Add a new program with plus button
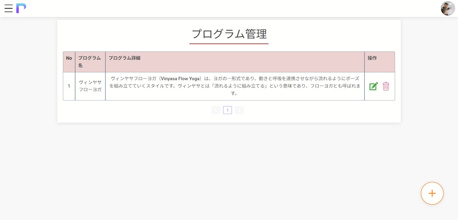The height and width of the screenshot is (220, 458). (432, 193)
